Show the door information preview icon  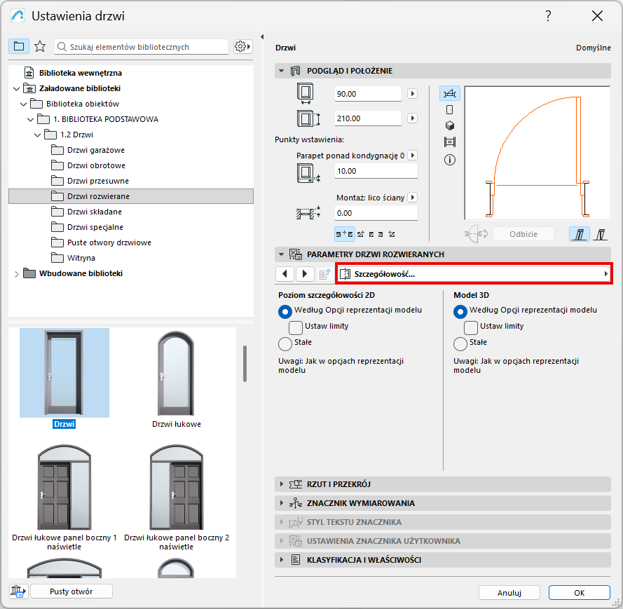coord(449,160)
